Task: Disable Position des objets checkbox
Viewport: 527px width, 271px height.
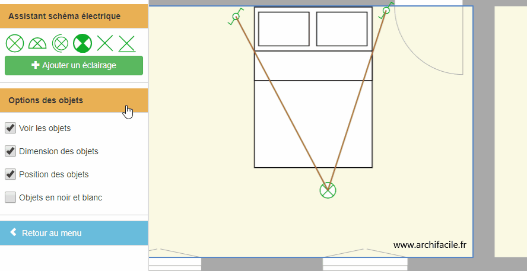Action: click(10, 174)
